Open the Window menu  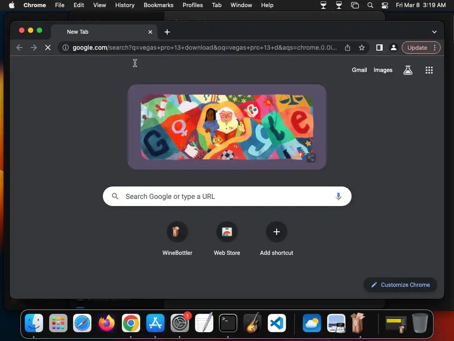click(x=241, y=5)
